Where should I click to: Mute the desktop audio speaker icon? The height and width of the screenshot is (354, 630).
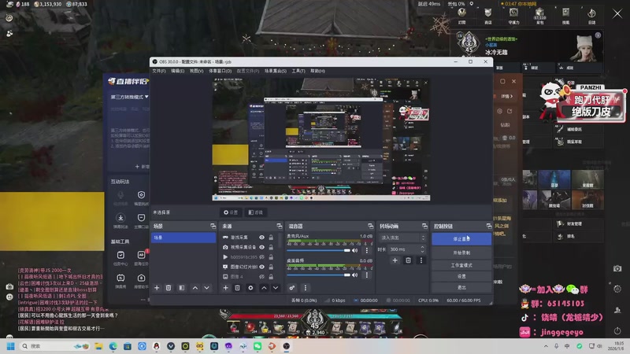tap(355, 275)
